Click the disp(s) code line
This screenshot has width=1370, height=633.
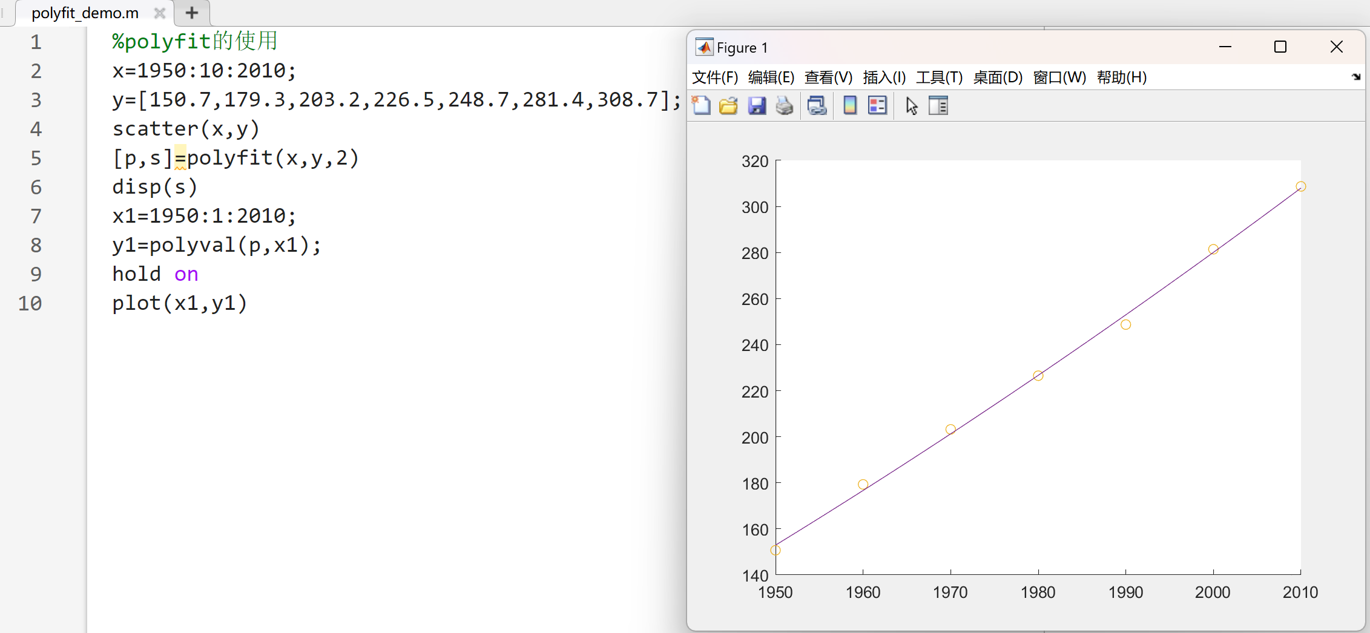(x=155, y=187)
